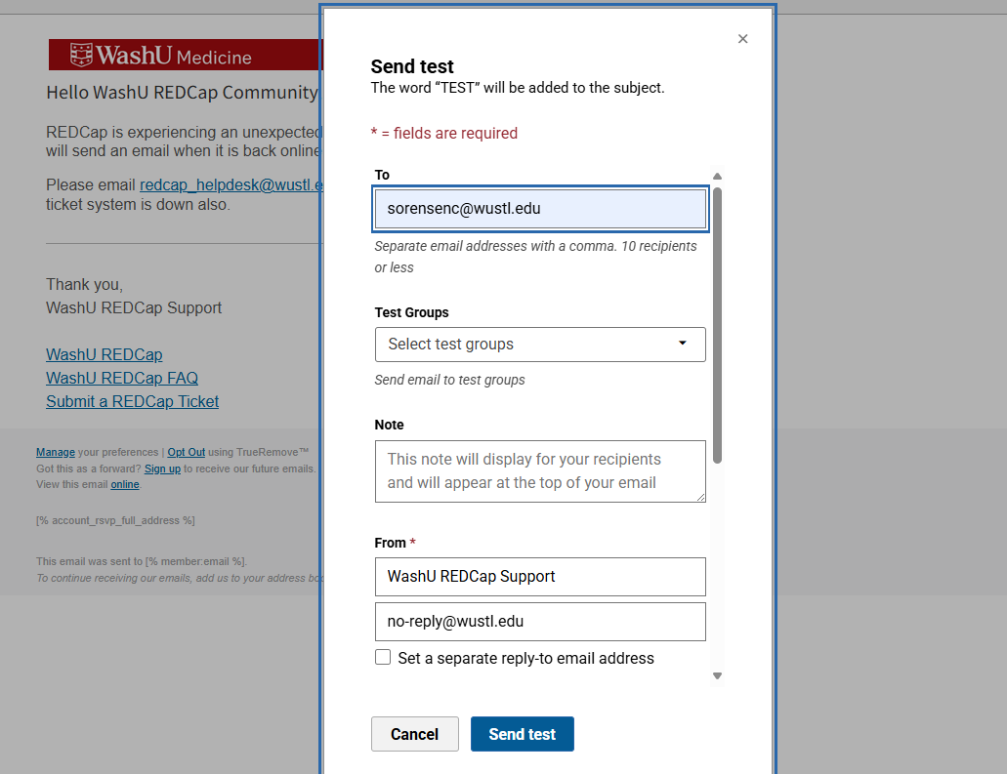Click the '* = fields are required' notice
Viewport: 1007px width, 774px height.
444,134
